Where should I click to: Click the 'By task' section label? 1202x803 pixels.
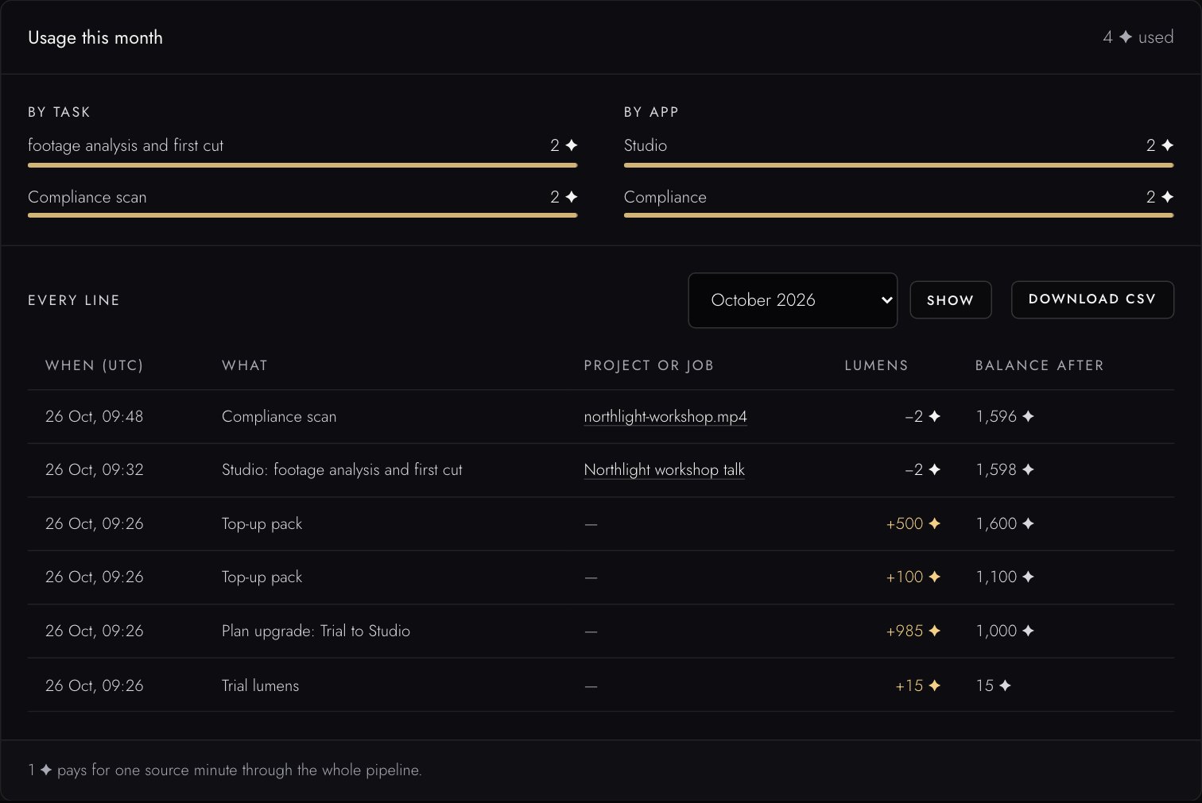(59, 112)
